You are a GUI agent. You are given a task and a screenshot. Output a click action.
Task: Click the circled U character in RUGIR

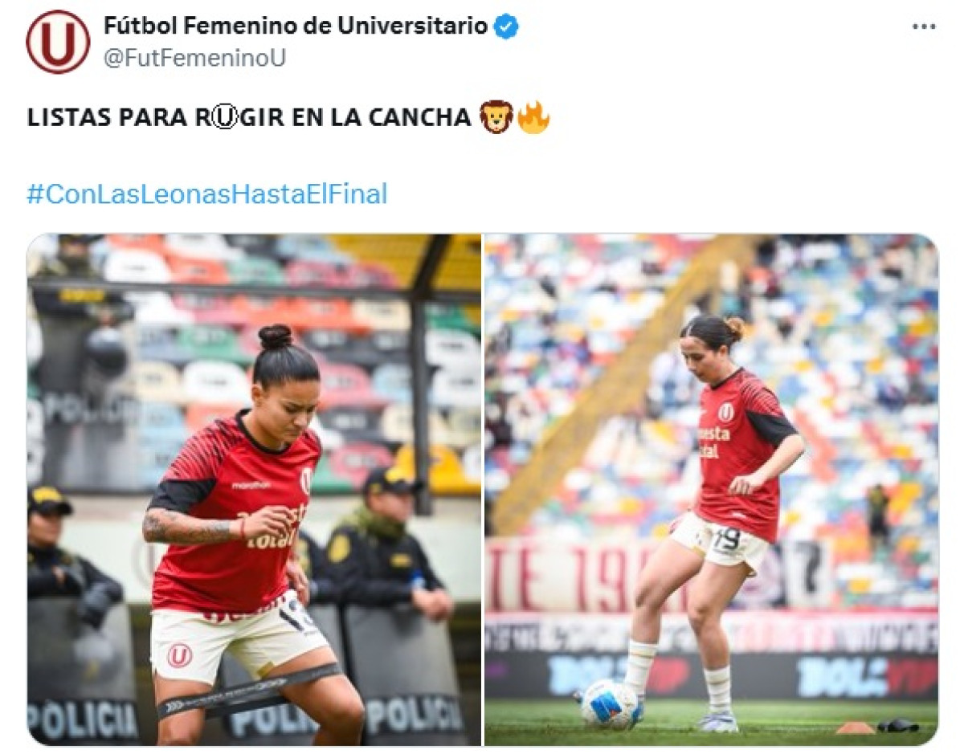point(227,118)
